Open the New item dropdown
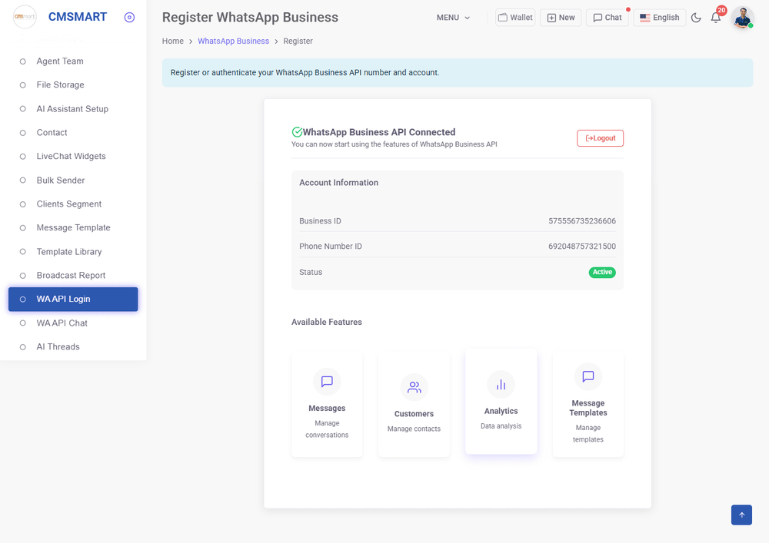The image size is (769, 543). point(561,18)
